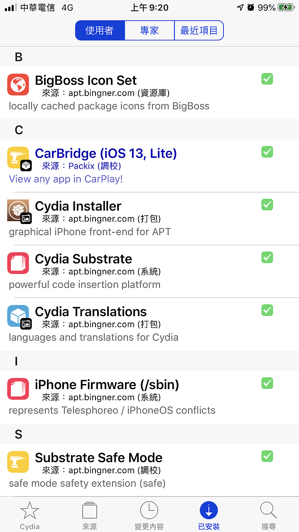Viewport: 299px width, 532px height.
Task: Toggle the BigBoss Icon Set green checkmark
Action: coord(267,79)
